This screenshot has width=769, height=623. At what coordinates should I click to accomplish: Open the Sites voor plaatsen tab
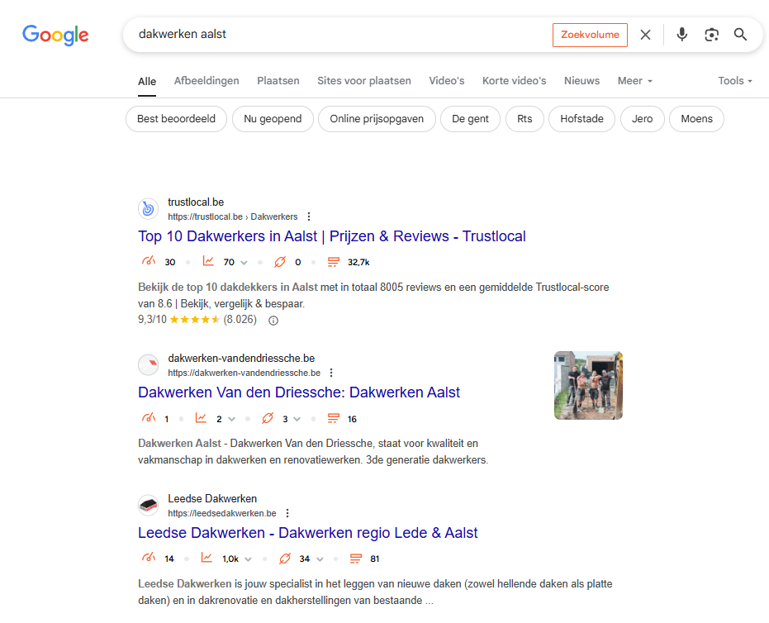[x=364, y=81]
